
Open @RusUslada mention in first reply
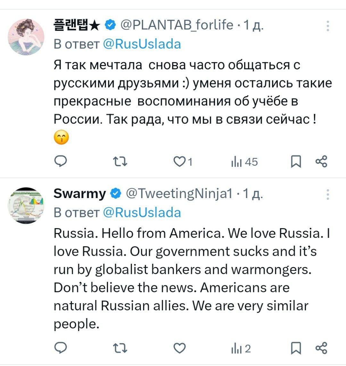142,44
